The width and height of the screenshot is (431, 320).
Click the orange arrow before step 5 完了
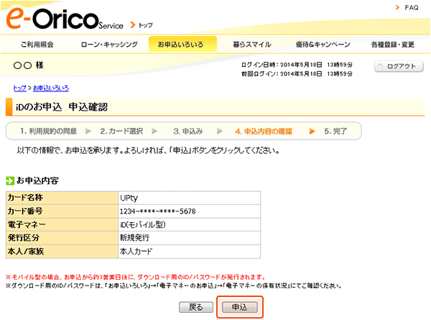(x=312, y=132)
